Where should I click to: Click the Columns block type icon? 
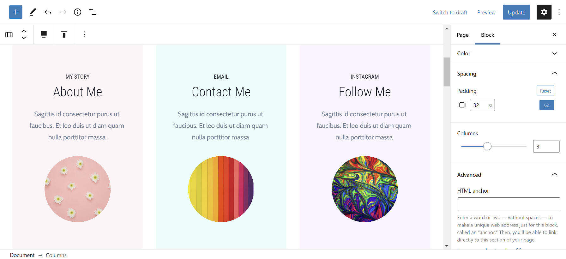coord(9,34)
